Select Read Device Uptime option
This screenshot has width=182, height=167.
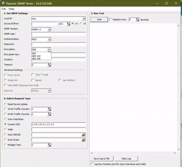(5, 104)
